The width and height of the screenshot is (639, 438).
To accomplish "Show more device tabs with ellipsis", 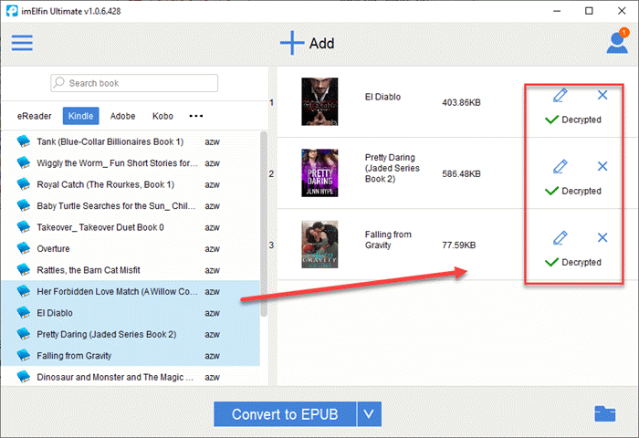I will pyautogui.click(x=196, y=116).
